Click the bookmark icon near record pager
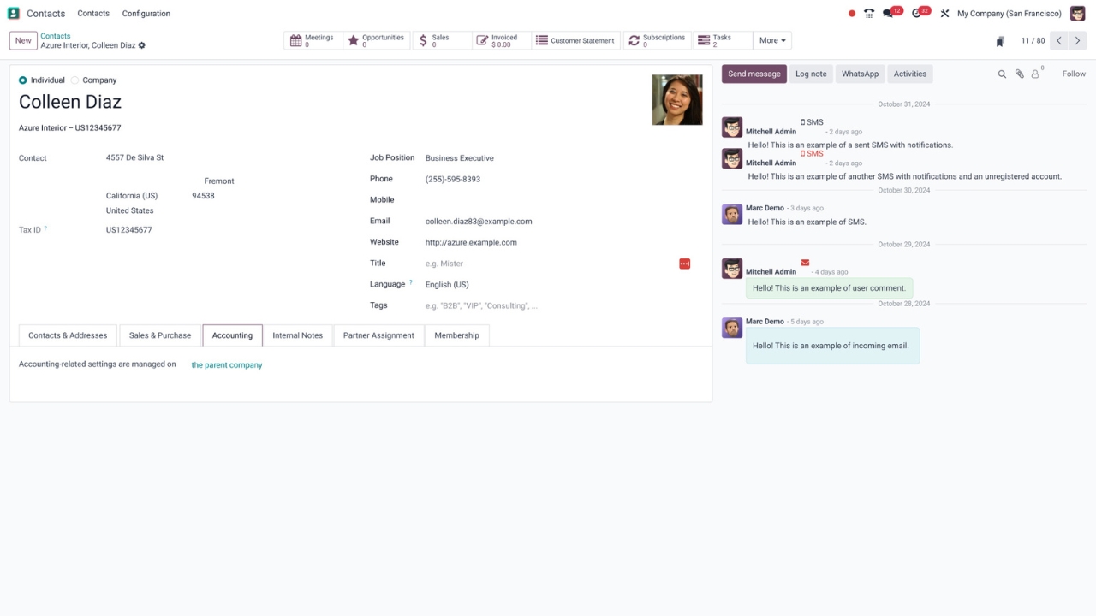This screenshot has height=616, width=1096. [x=1000, y=41]
